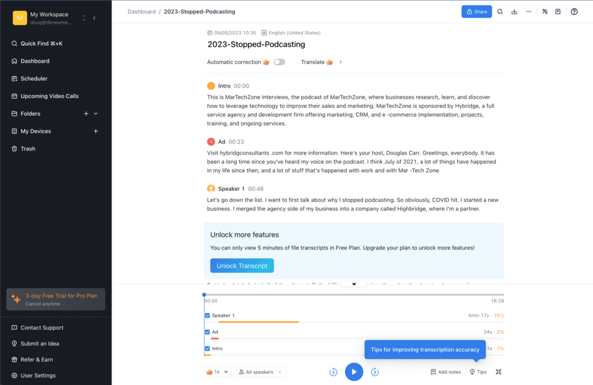
Task: Open Scheduler from the sidebar
Action: point(34,78)
